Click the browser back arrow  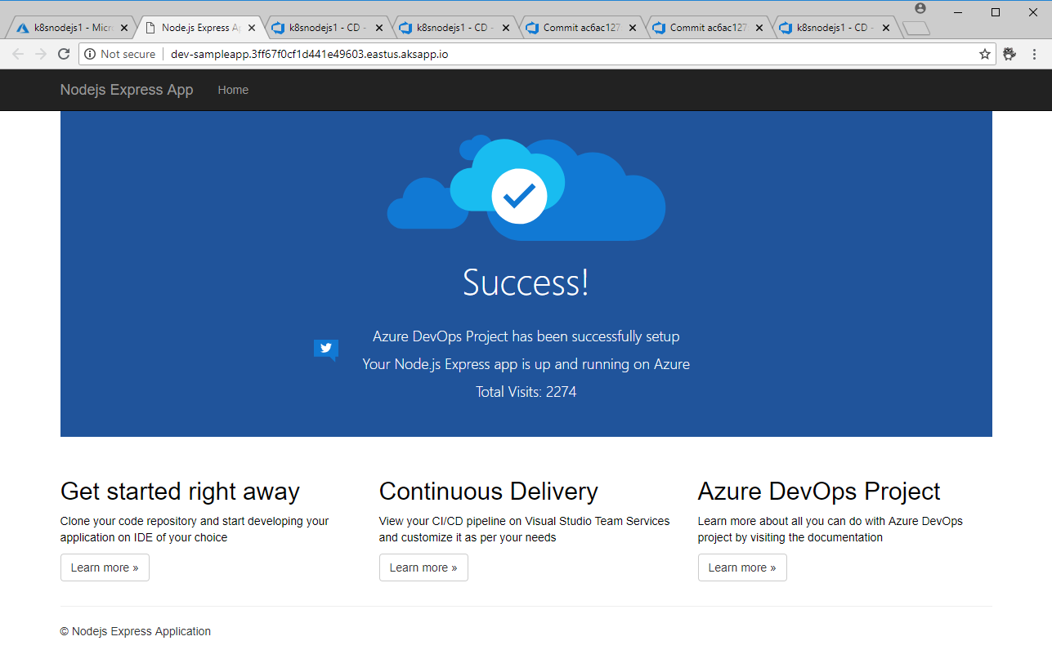18,54
